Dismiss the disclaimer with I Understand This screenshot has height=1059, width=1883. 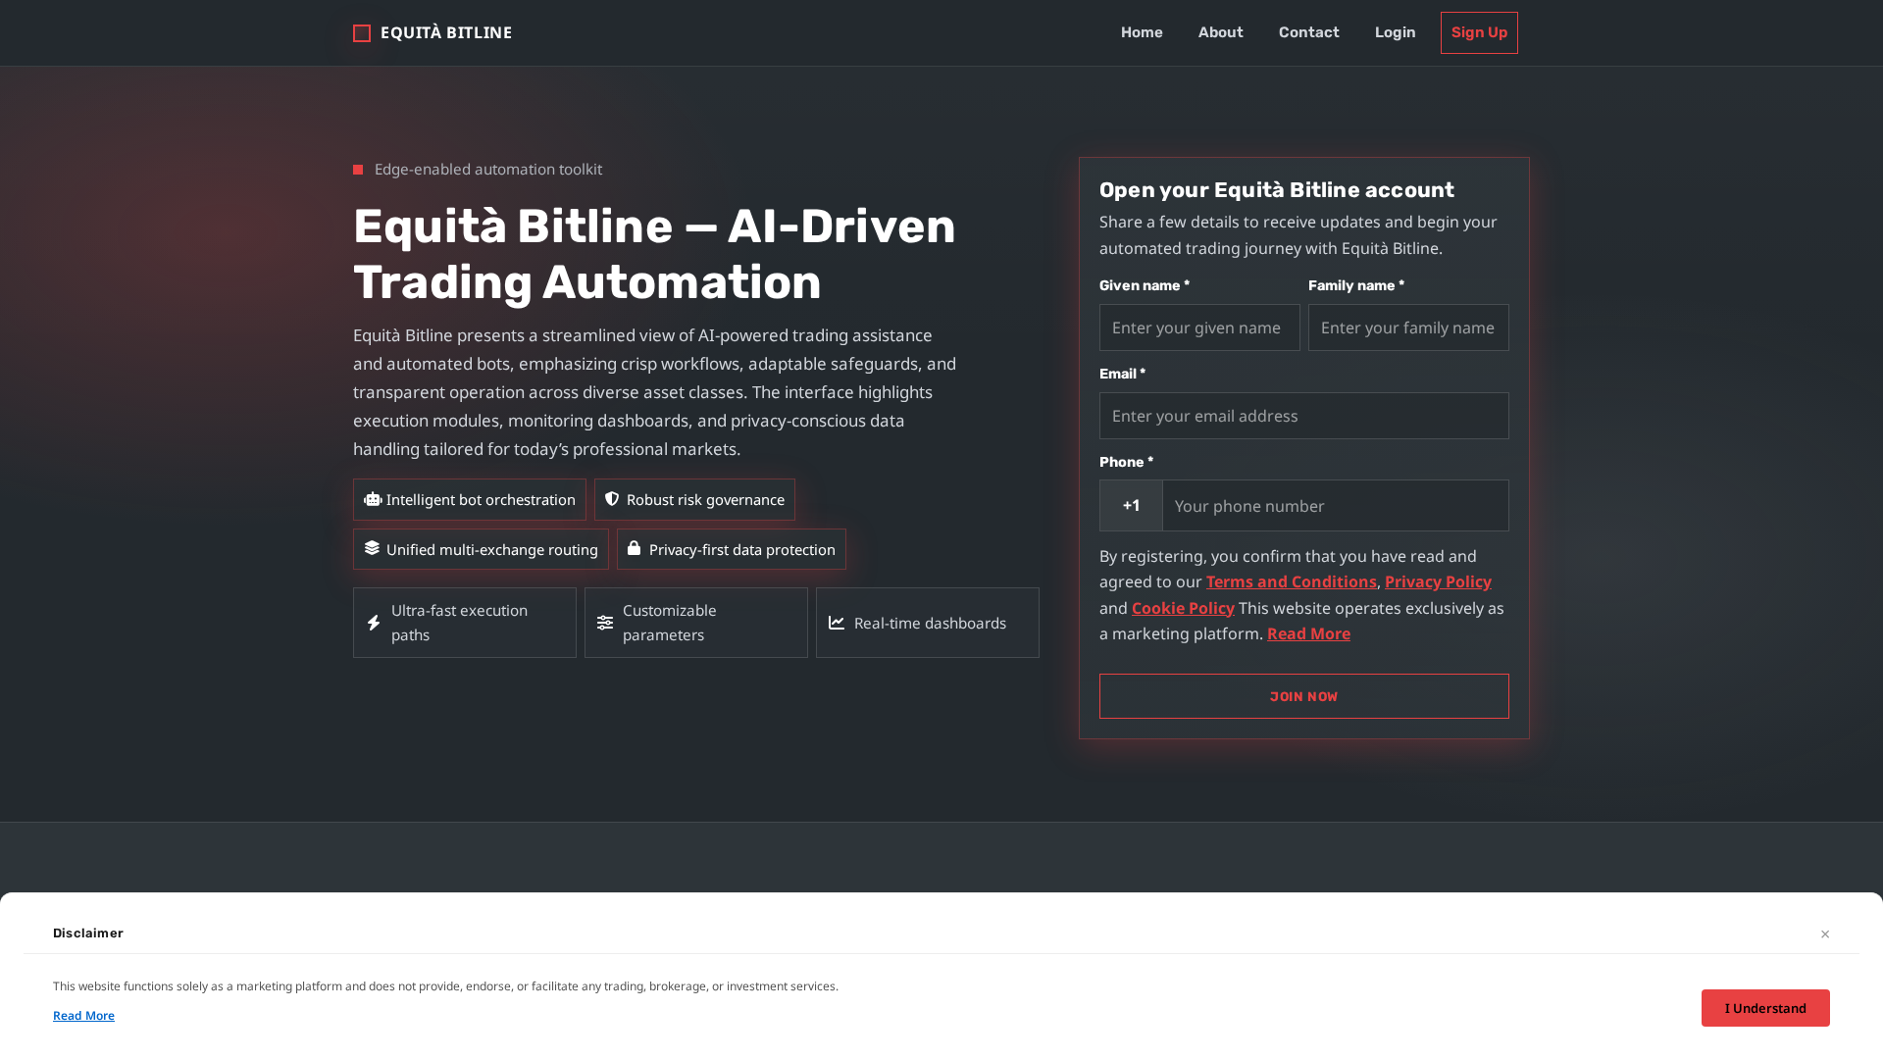[x=1765, y=1007]
